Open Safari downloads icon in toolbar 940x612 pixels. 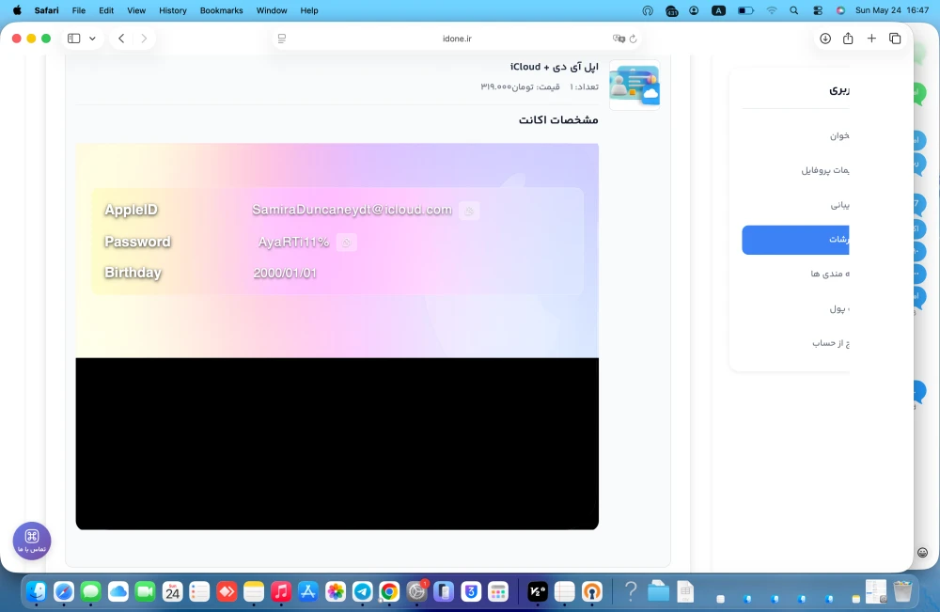click(825, 39)
